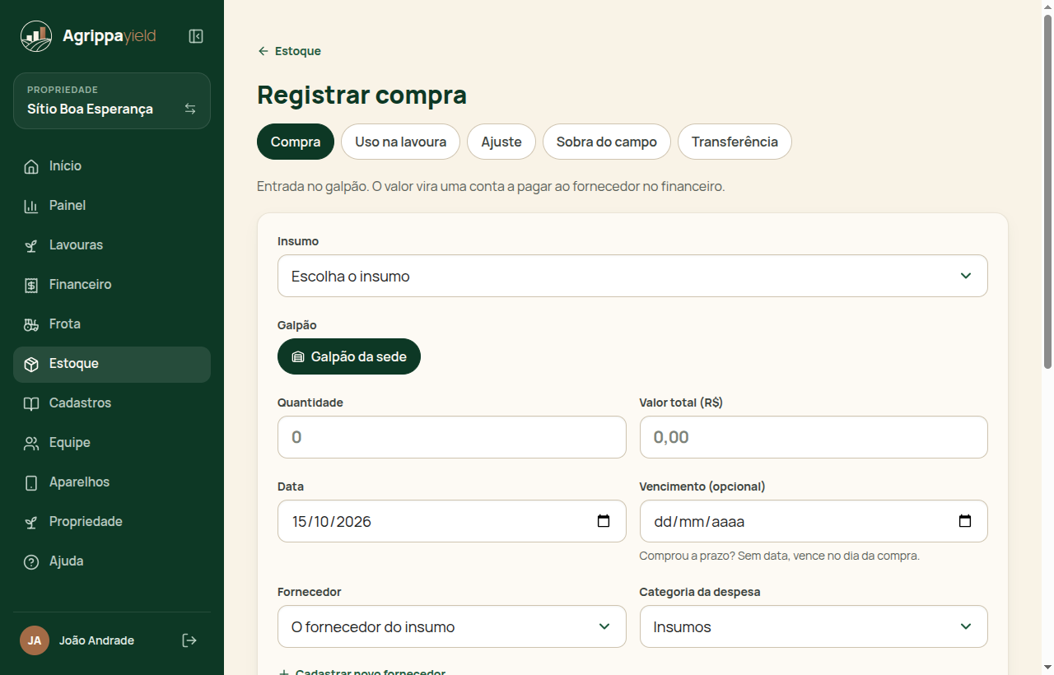Viewport: 1054px width, 675px height.
Task: Open the Fornecedor dropdown
Action: pos(451,626)
